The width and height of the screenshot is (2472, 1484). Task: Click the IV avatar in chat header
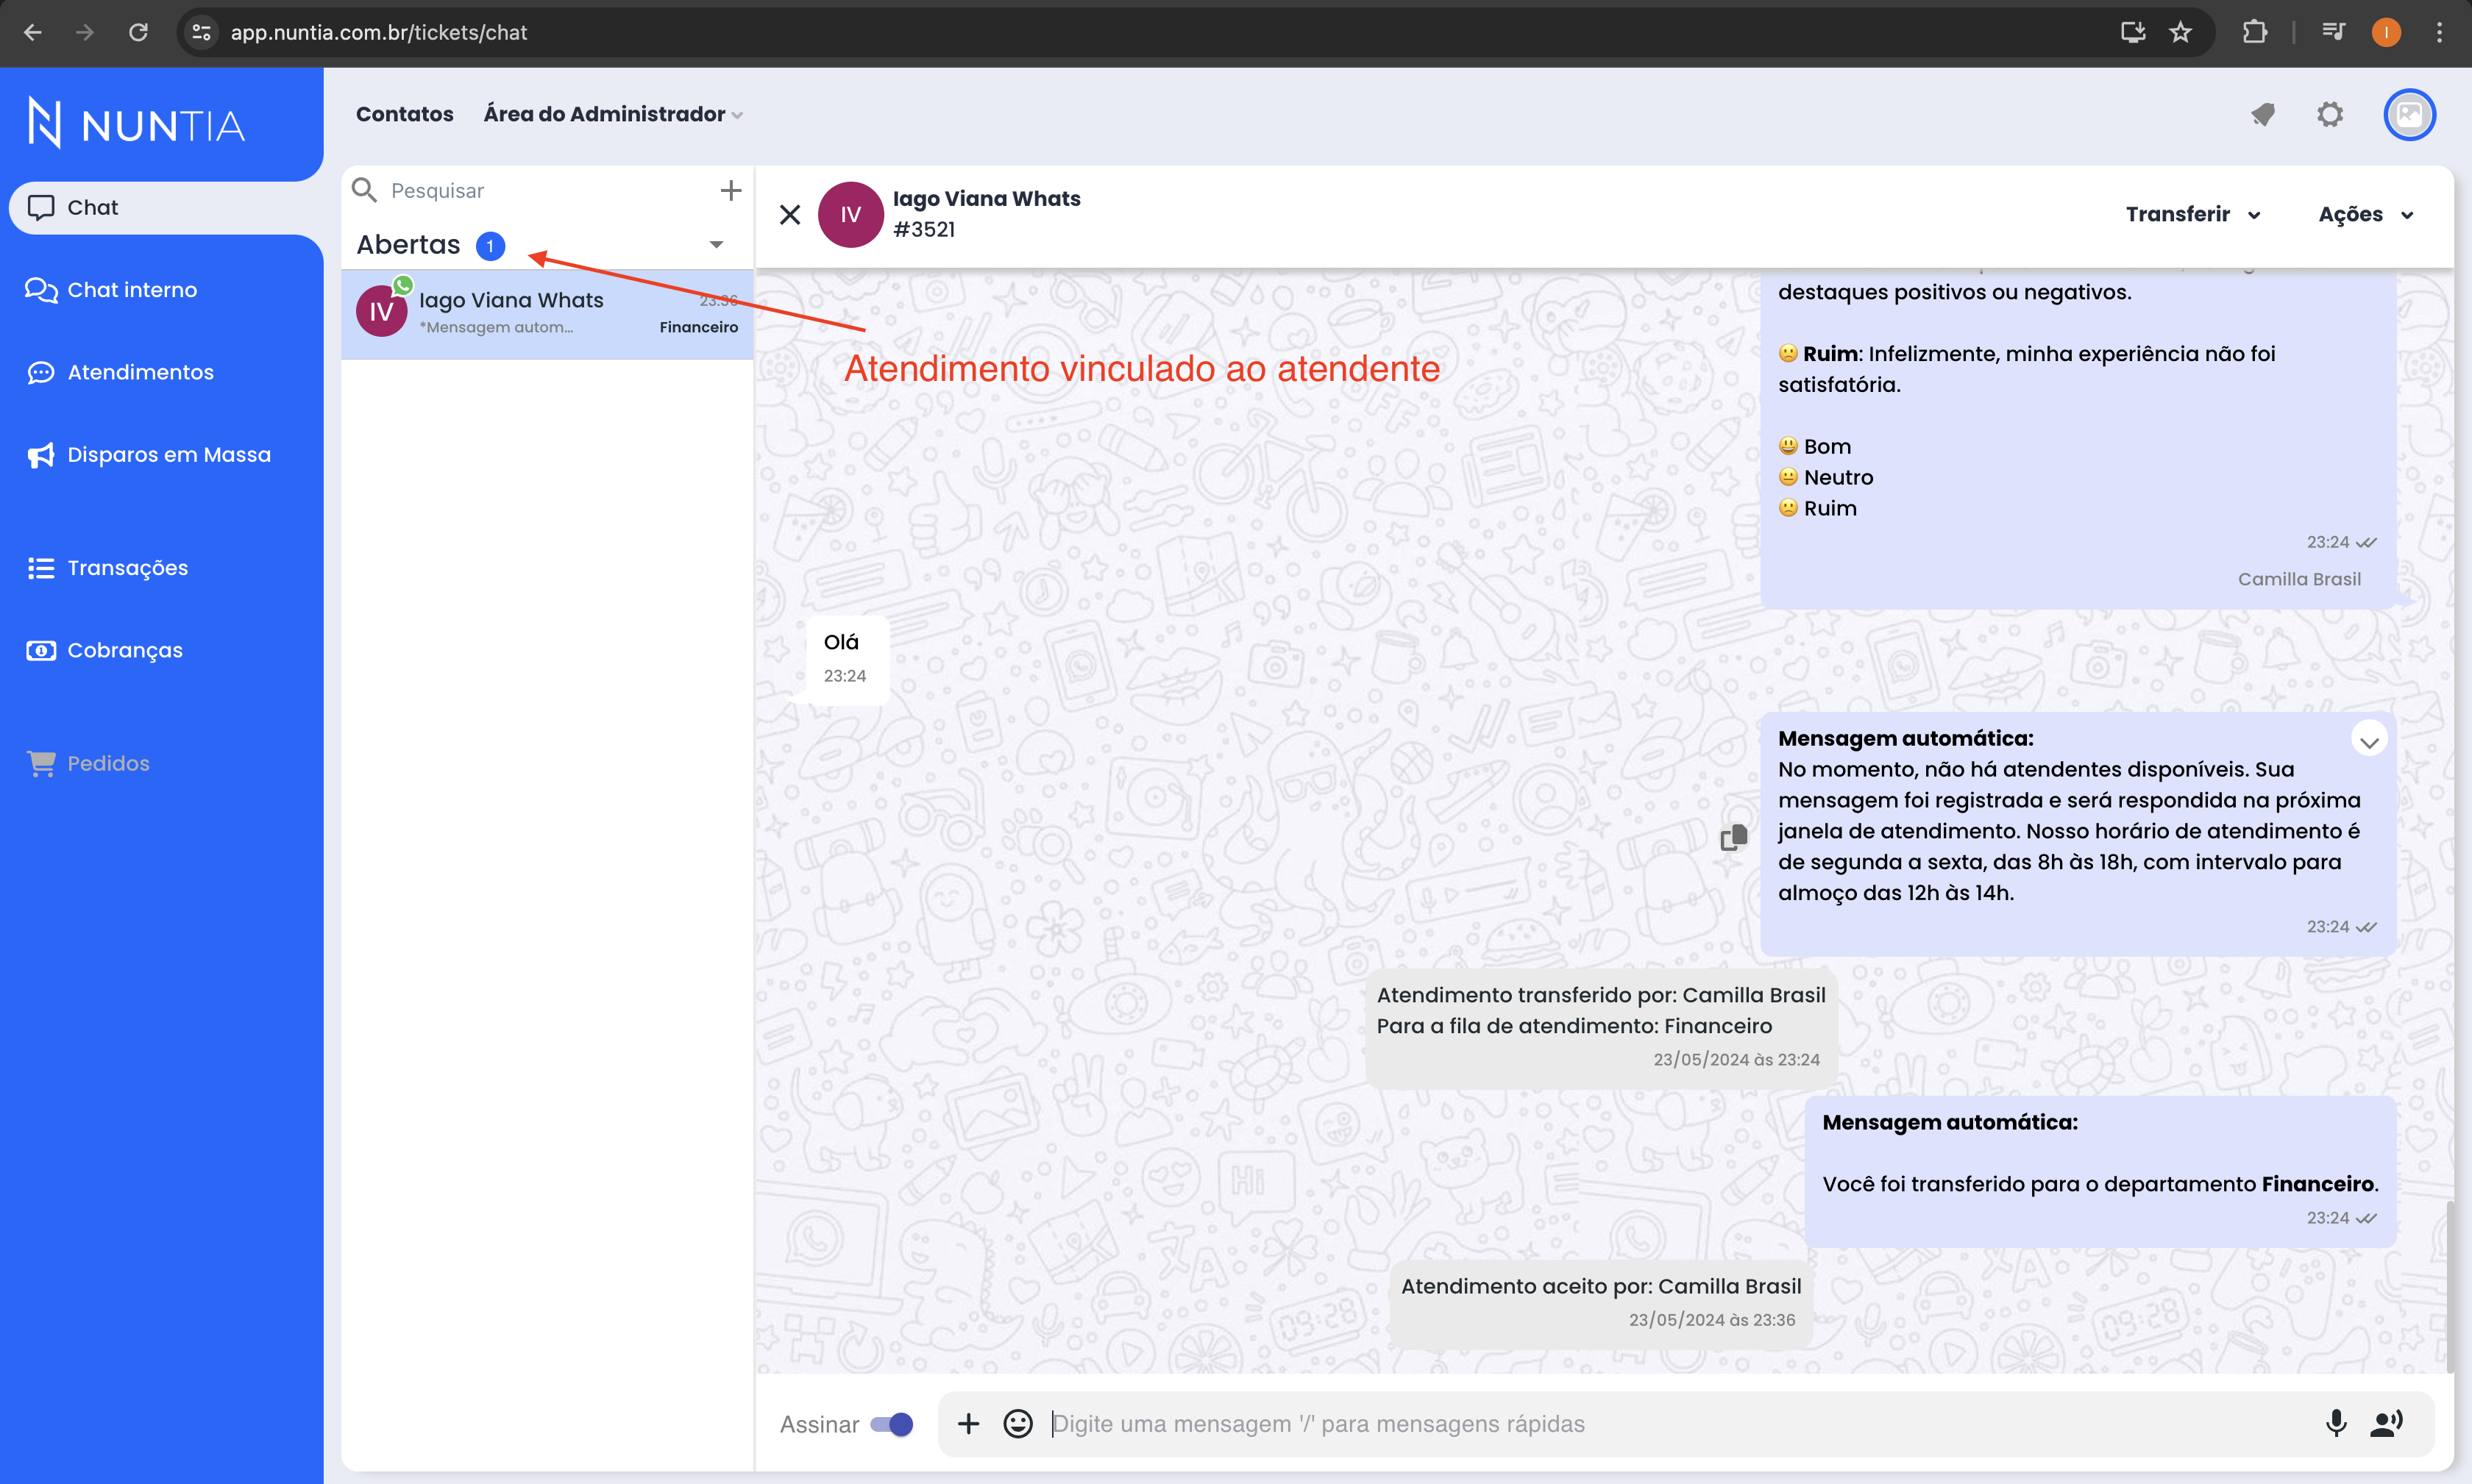(850, 214)
